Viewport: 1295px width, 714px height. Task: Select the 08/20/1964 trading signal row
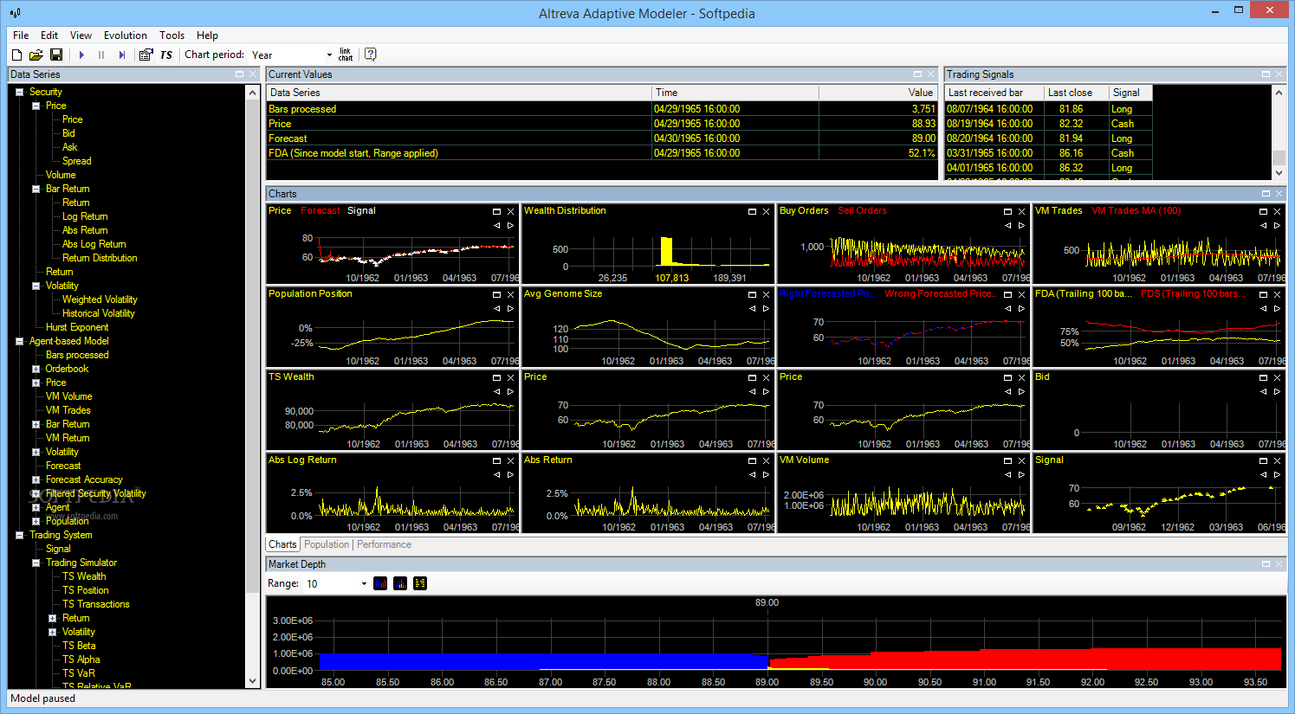pos(1048,138)
